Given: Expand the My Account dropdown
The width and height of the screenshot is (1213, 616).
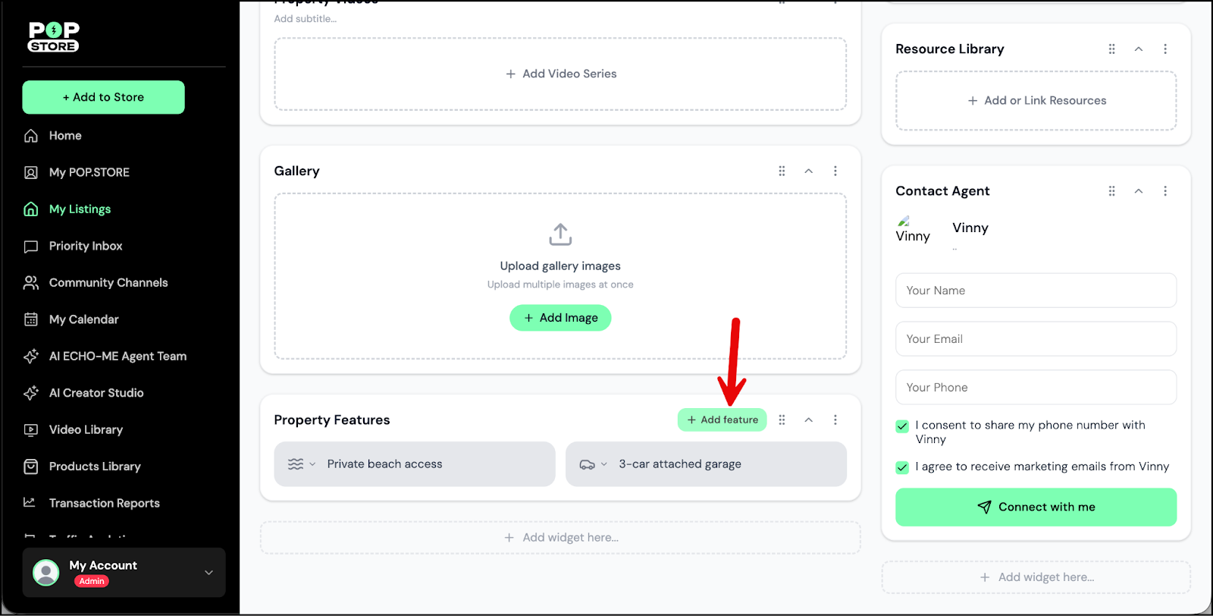Looking at the screenshot, I should pyautogui.click(x=208, y=572).
